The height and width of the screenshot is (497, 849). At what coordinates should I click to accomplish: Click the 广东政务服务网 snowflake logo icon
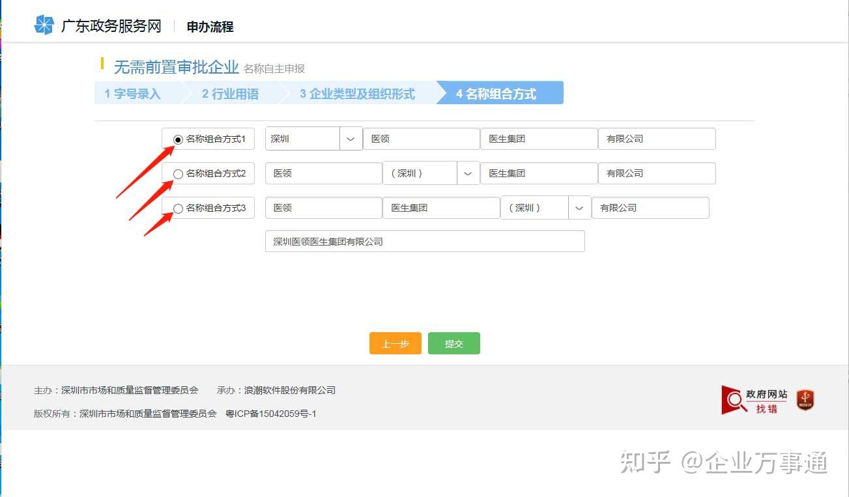[x=44, y=25]
